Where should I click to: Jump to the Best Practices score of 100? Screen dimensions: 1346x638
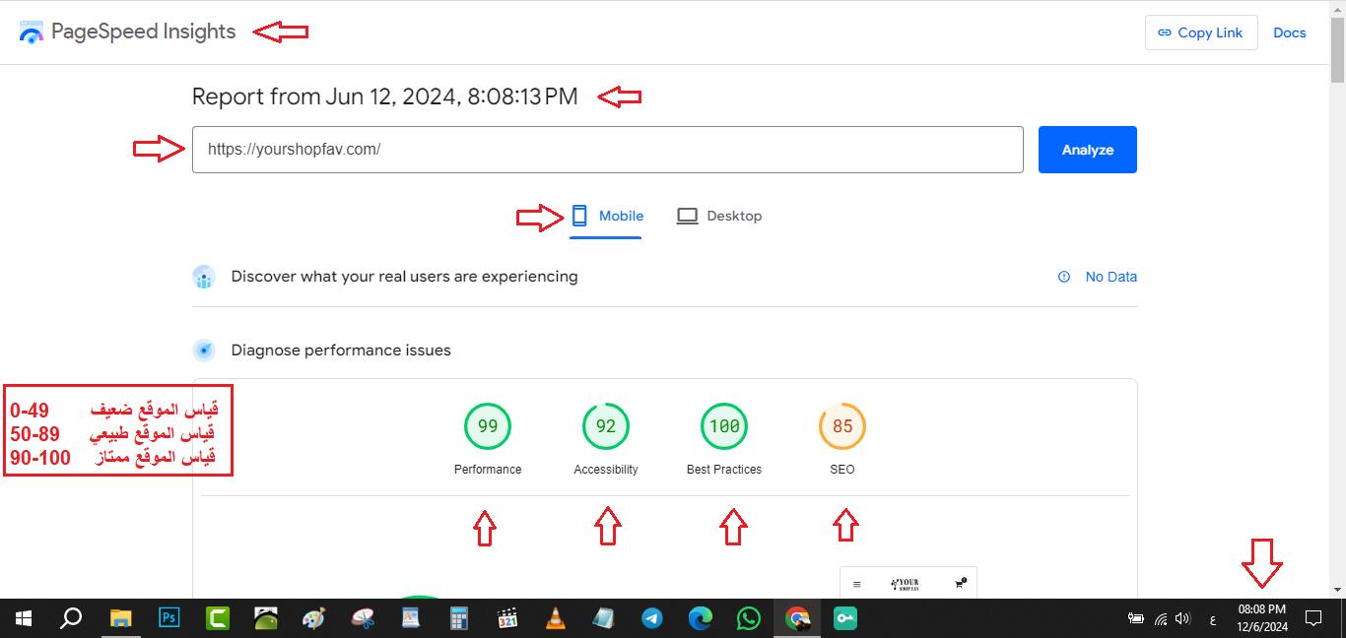click(724, 426)
